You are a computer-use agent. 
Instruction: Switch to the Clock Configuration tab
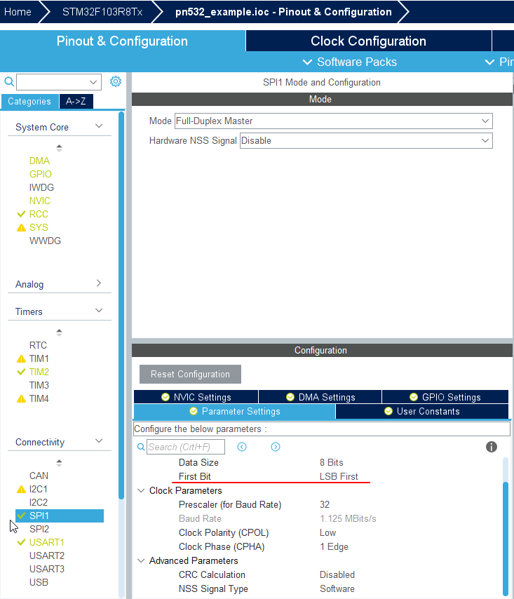point(368,41)
